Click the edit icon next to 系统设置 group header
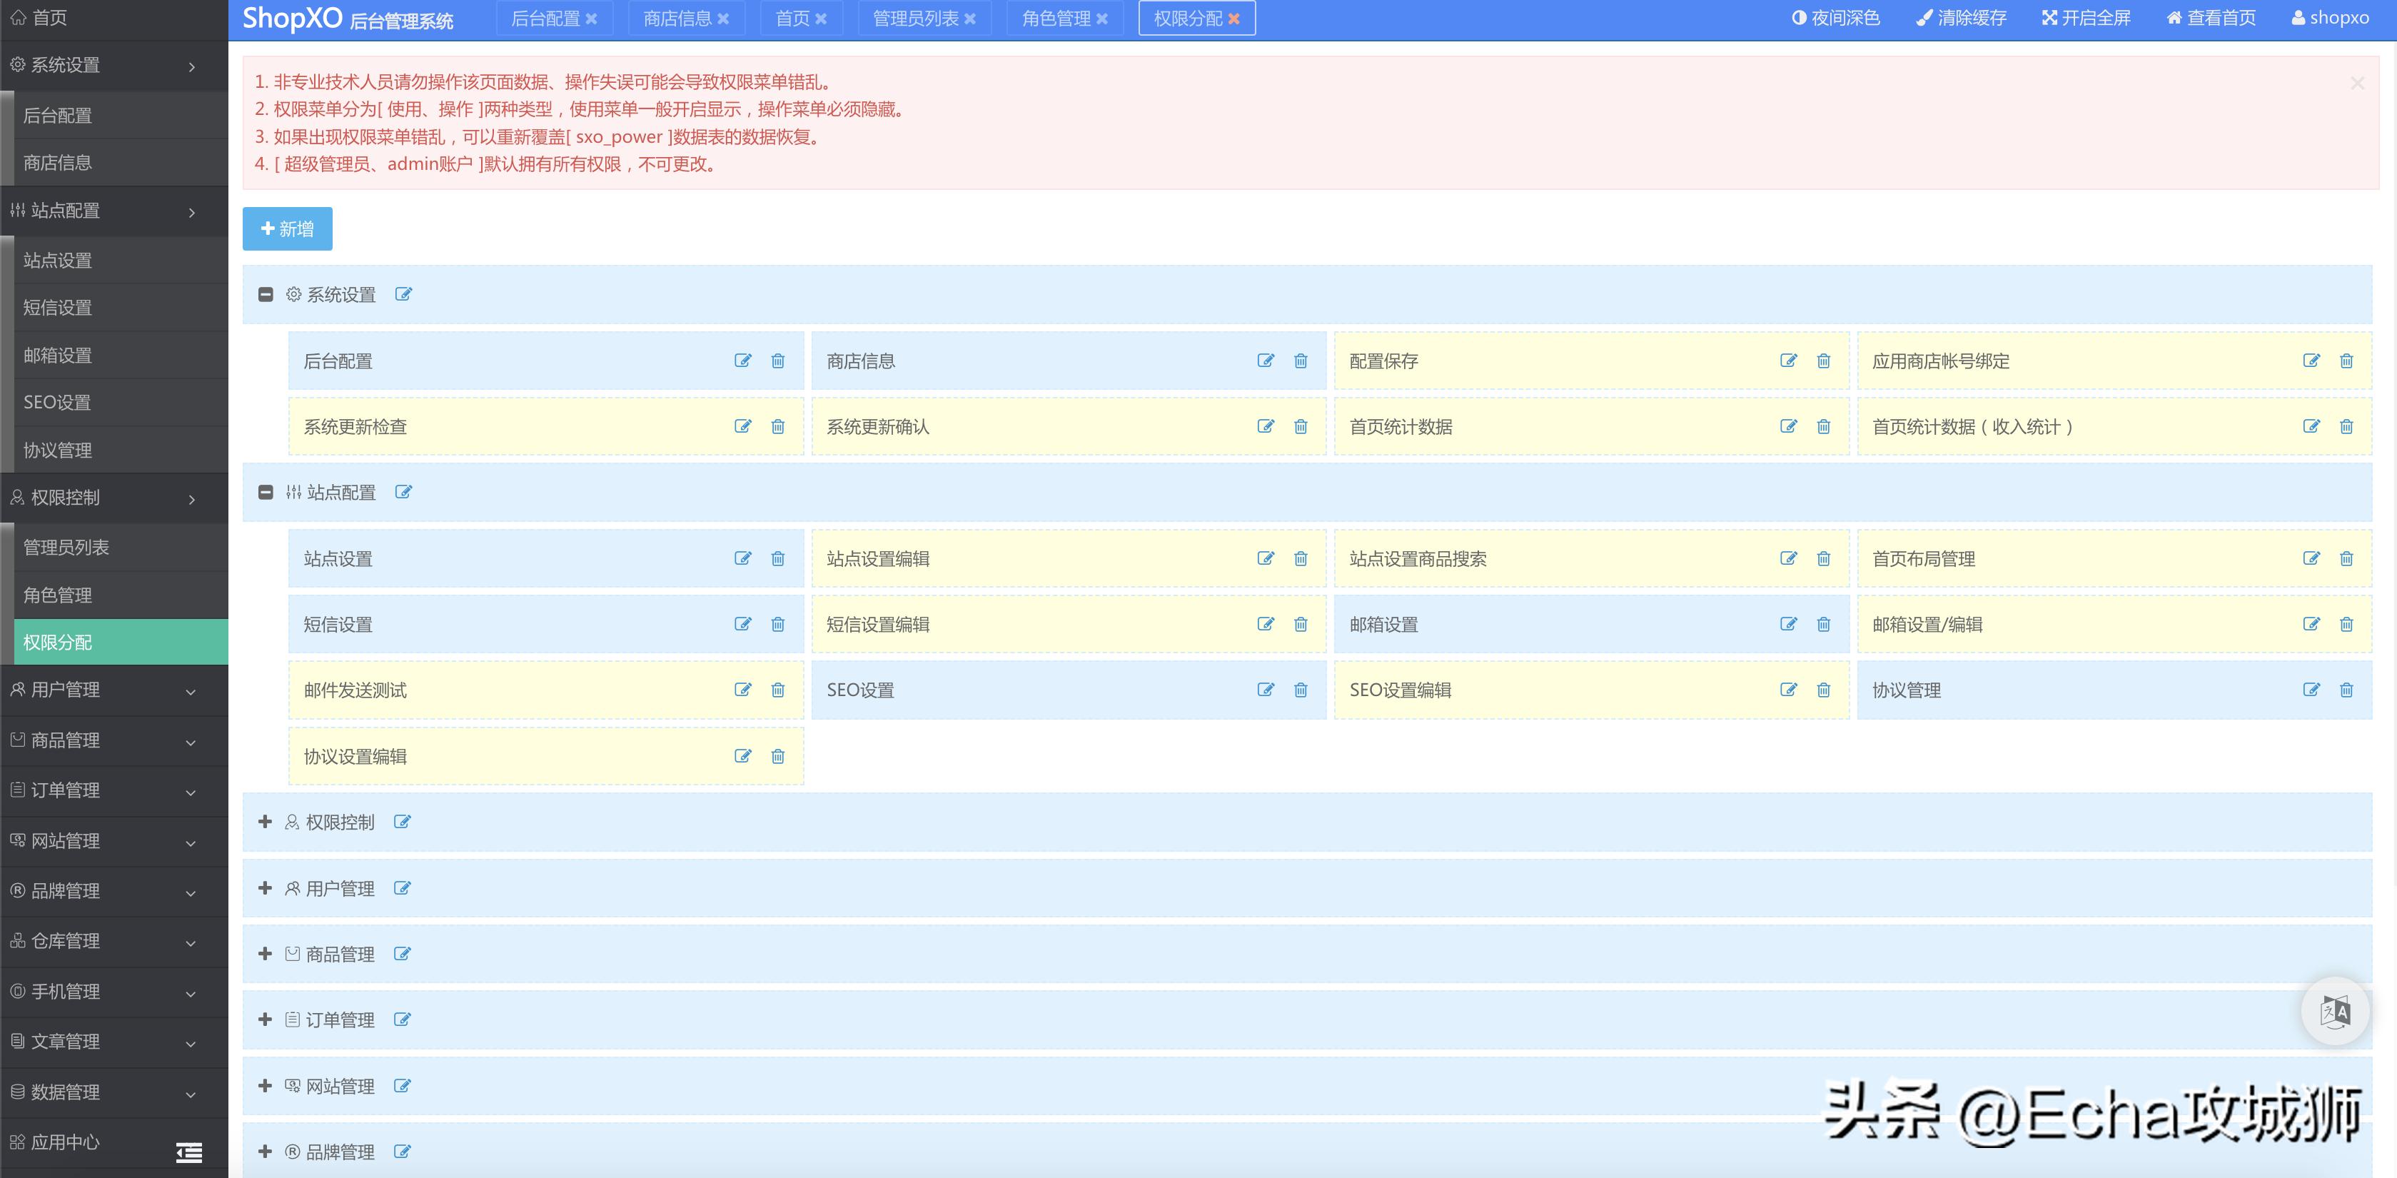2397x1178 pixels. click(x=404, y=294)
